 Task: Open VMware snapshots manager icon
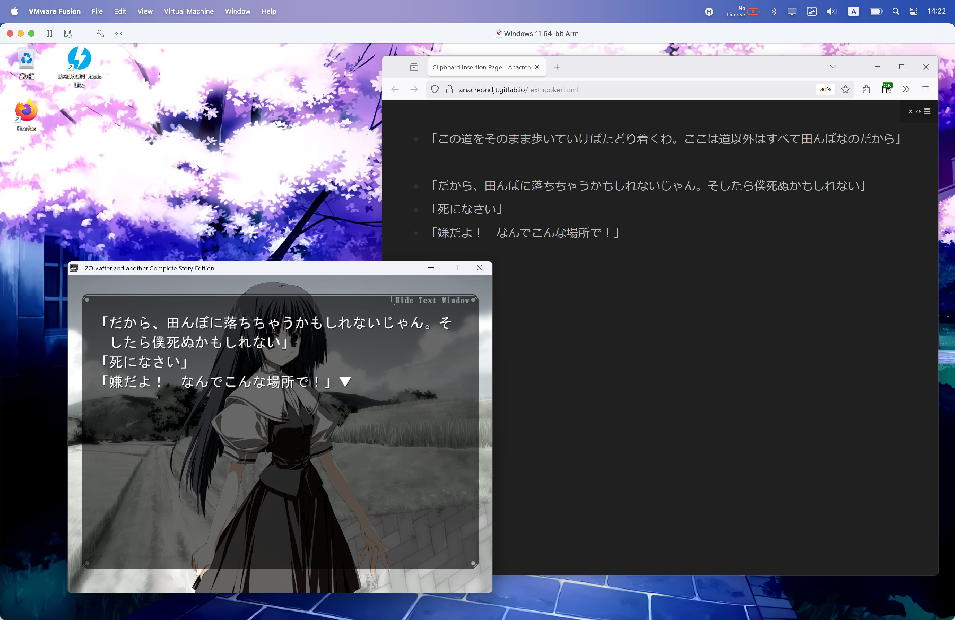68,34
